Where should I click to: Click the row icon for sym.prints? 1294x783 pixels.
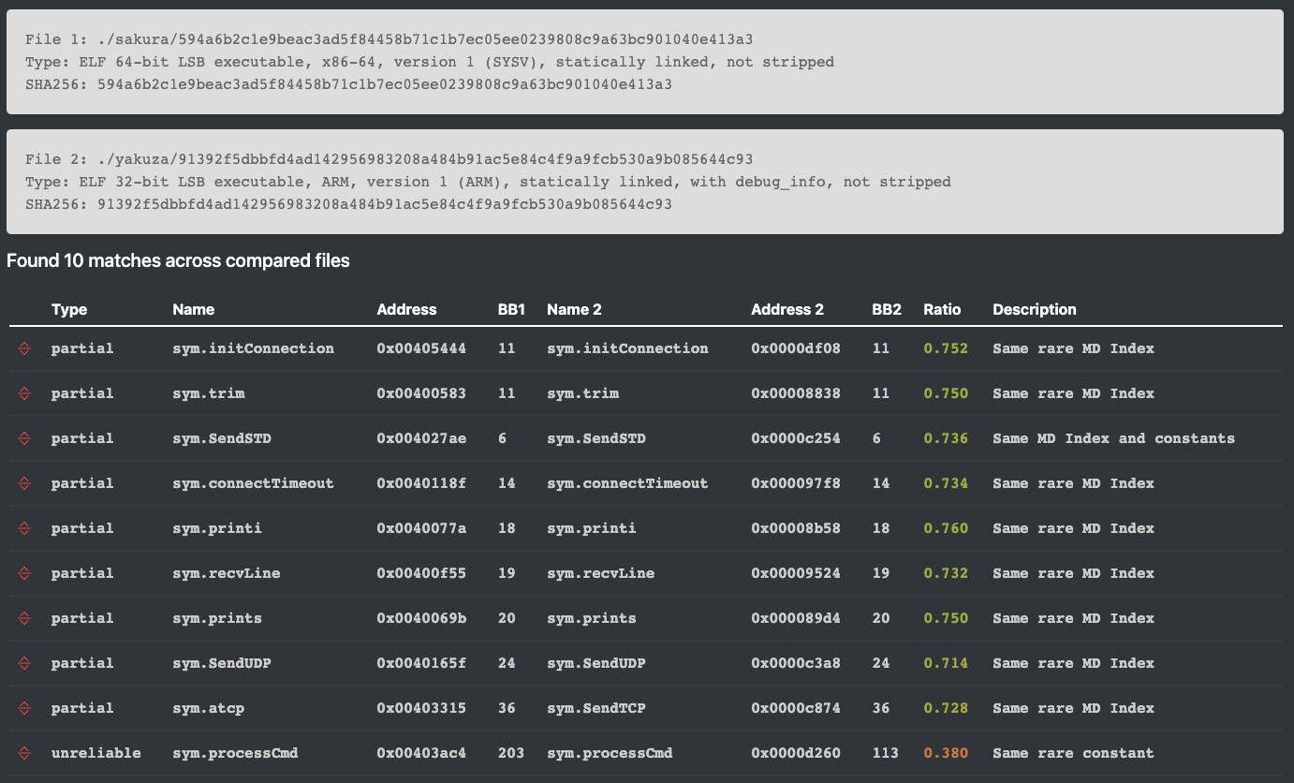point(24,618)
